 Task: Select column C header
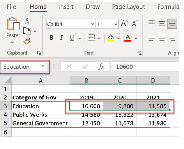tap(120, 81)
